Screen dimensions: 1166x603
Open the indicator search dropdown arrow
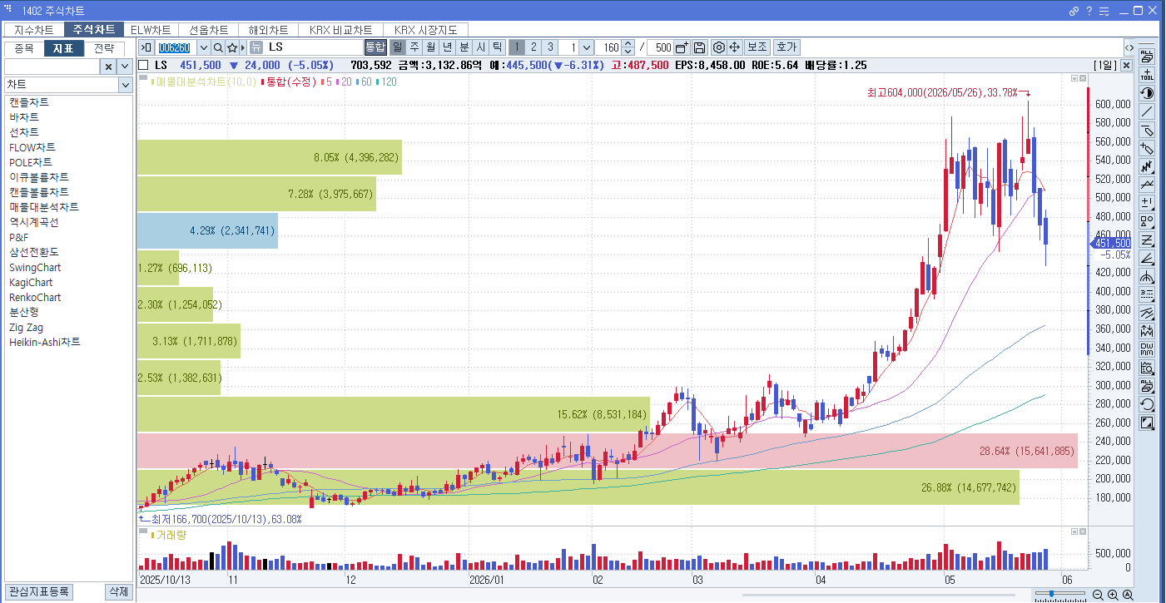click(x=125, y=67)
